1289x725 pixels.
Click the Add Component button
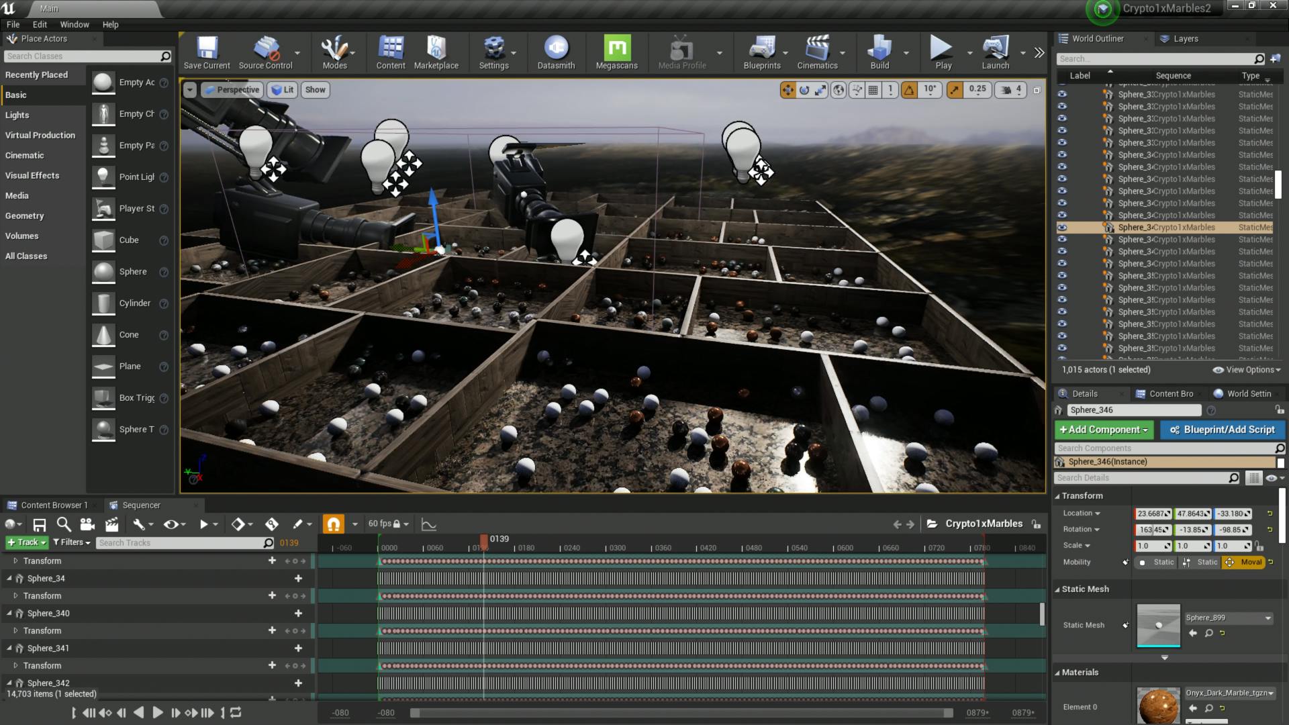coord(1103,430)
